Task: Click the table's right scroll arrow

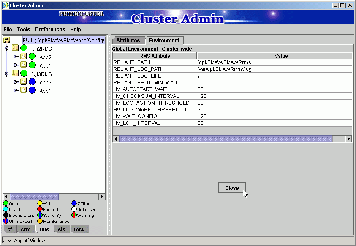Action: (x=349, y=139)
